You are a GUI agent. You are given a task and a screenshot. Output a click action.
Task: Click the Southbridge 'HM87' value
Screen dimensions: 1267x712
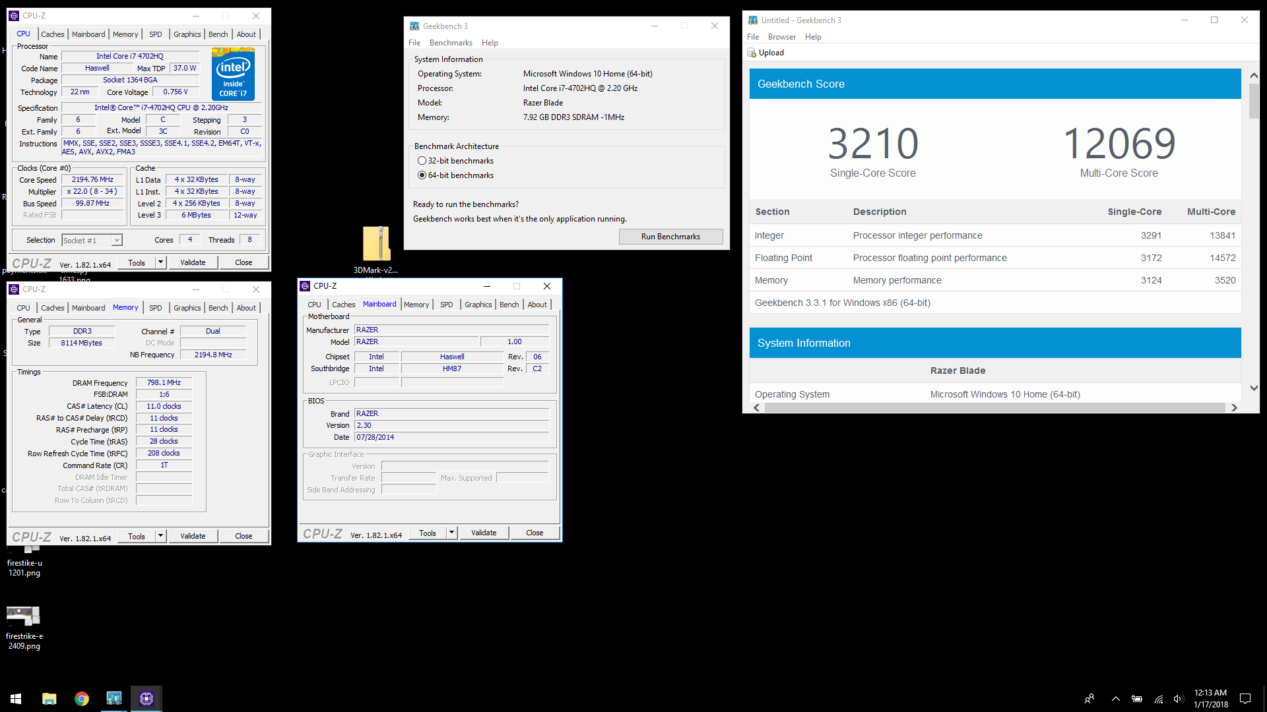click(x=452, y=369)
